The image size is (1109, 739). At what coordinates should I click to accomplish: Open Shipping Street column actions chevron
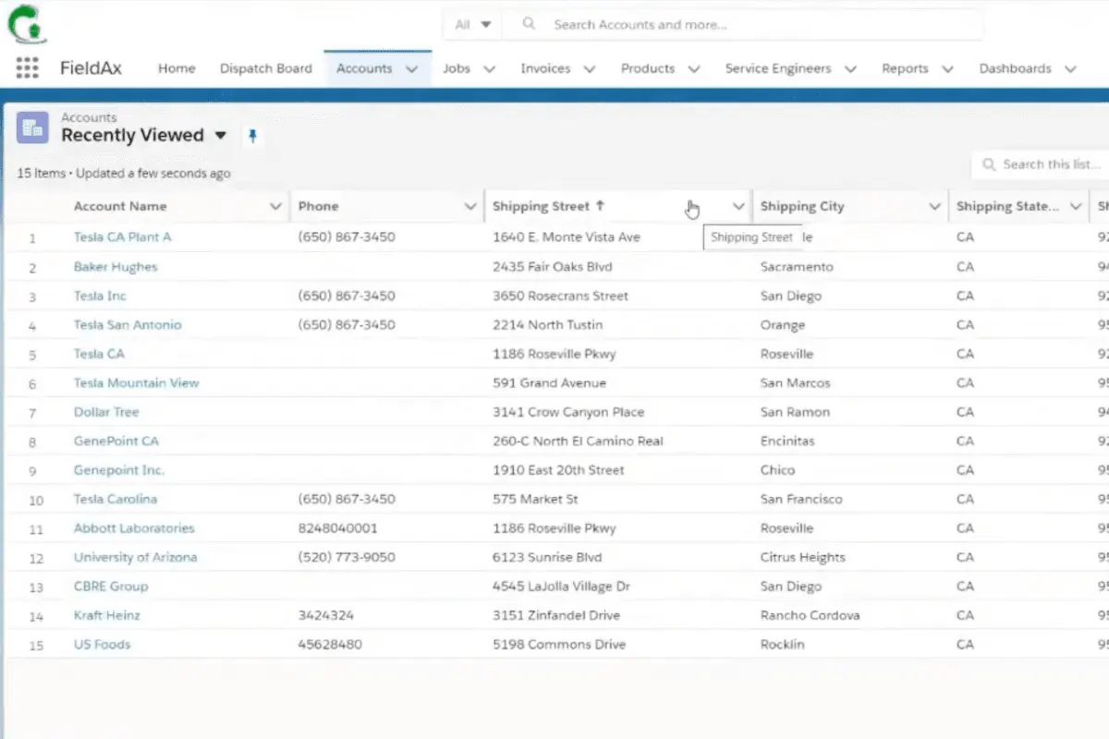pyautogui.click(x=737, y=206)
